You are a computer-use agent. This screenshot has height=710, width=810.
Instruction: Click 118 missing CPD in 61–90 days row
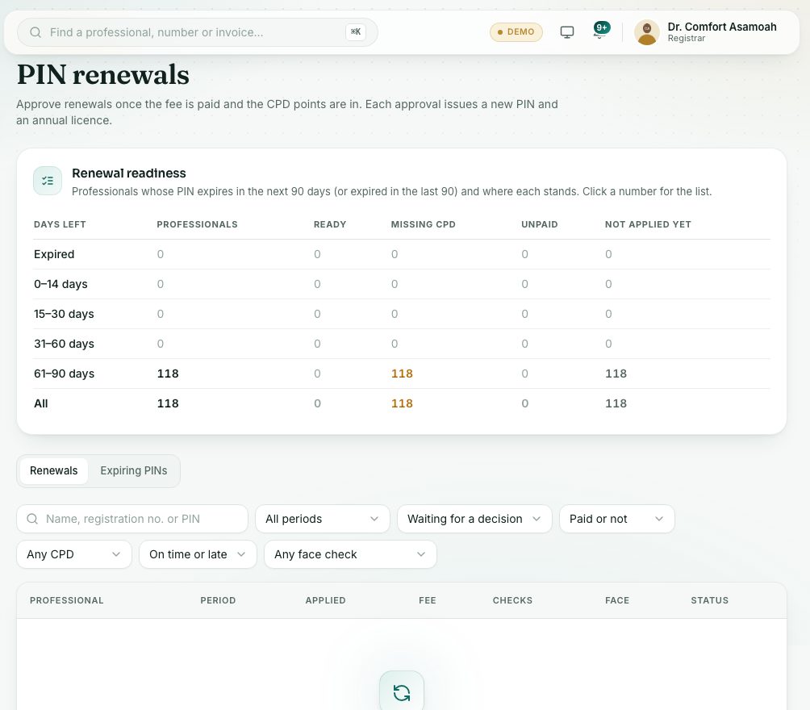(402, 374)
